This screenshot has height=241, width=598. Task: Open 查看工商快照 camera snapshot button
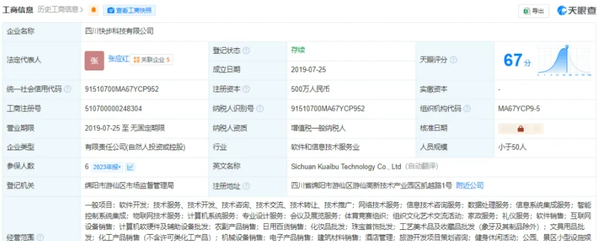click(x=129, y=11)
